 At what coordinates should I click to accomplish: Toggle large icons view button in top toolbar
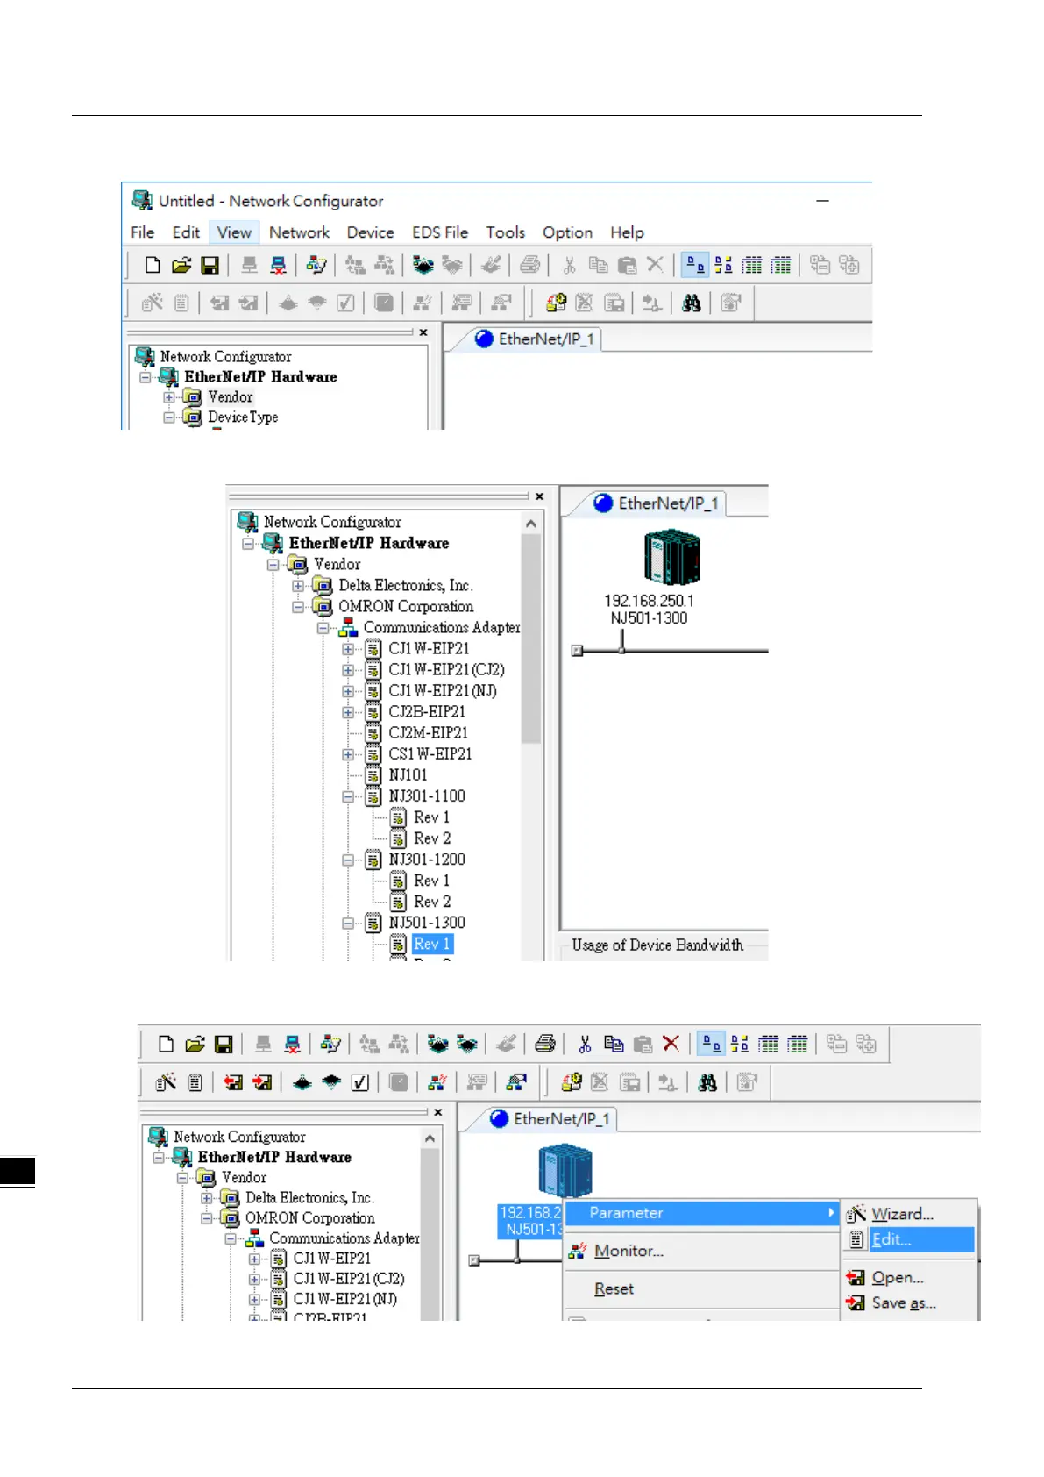[695, 265]
